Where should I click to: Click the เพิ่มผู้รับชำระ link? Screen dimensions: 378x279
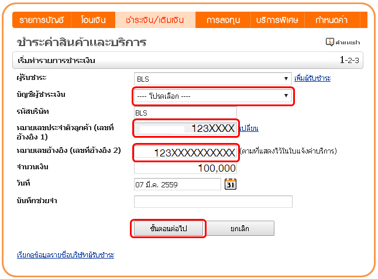312,78
